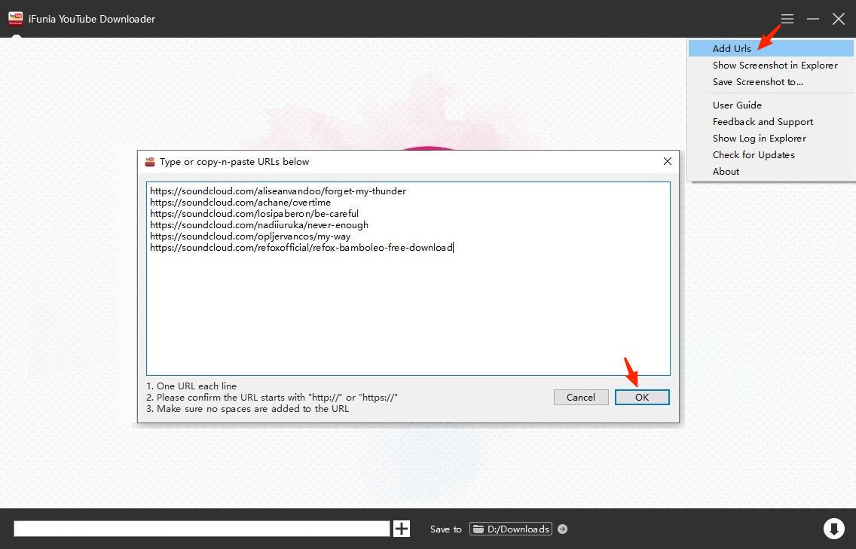Screen dimensions: 856x549
Task: Close the URL paste dialog
Action: [x=667, y=161]
